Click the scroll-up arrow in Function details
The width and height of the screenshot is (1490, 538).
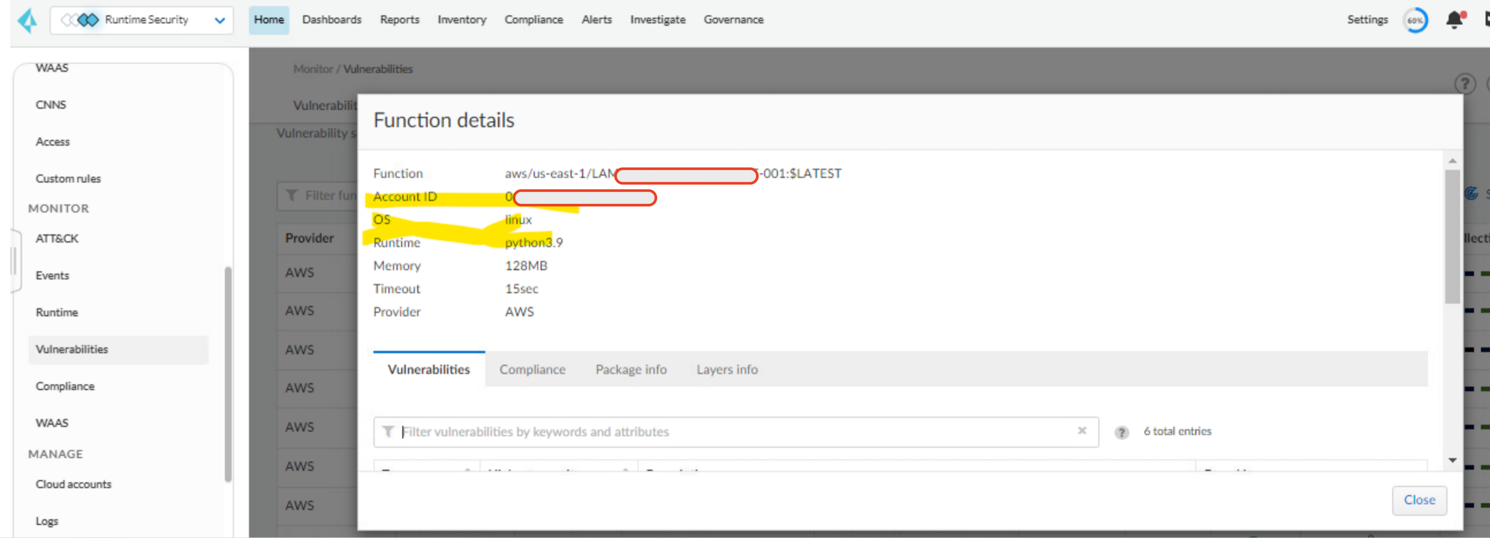pyautogui.click(x=1453, y=161)
